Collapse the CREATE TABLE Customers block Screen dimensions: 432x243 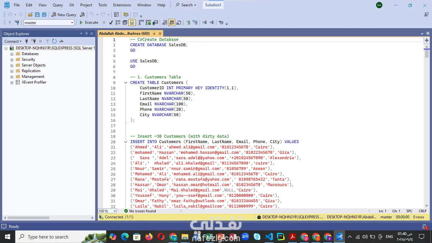click(126, 83)
